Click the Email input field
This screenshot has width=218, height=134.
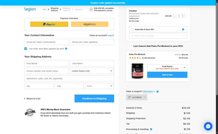46,42
